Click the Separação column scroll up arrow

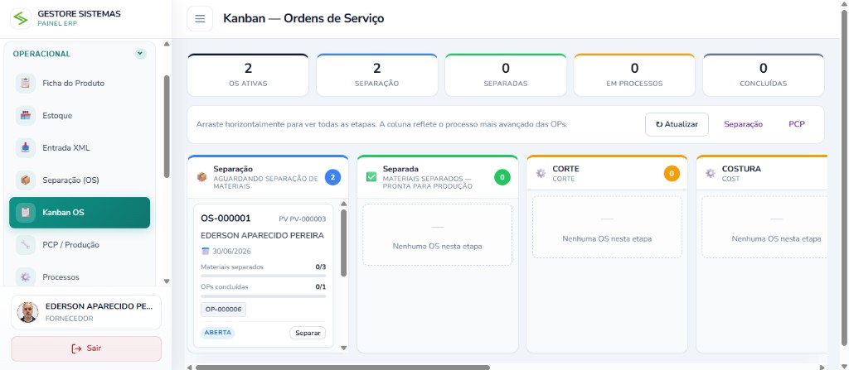pos(343,204)
